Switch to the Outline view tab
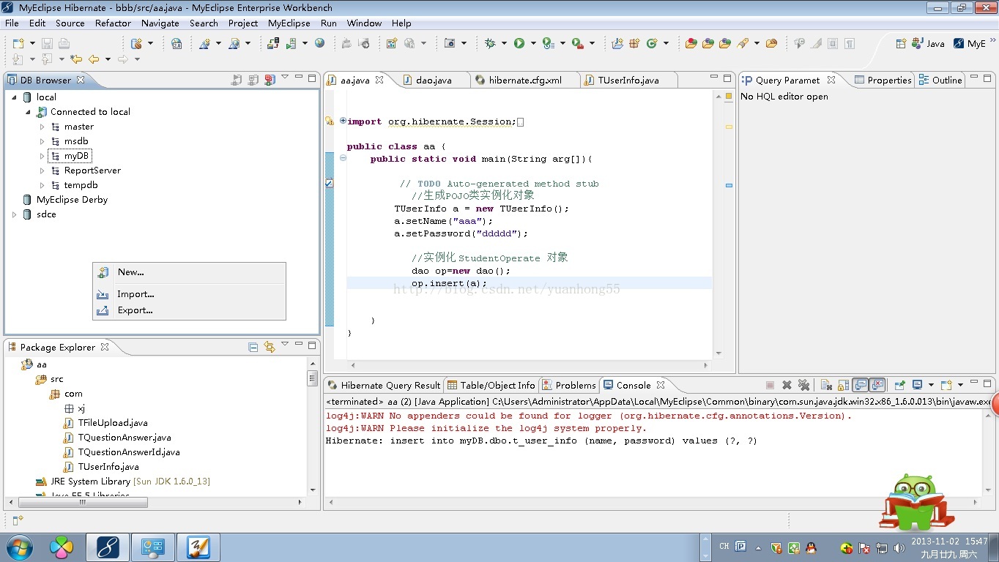Viewport: 999px width, 562px height. pos(940,80)
